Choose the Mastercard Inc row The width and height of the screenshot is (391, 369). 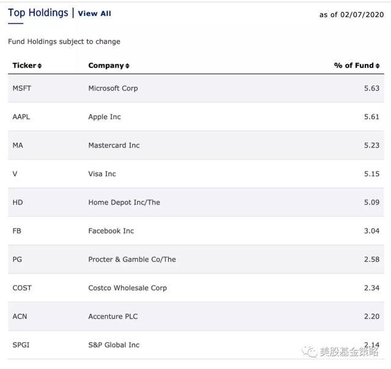coord(114,145)
